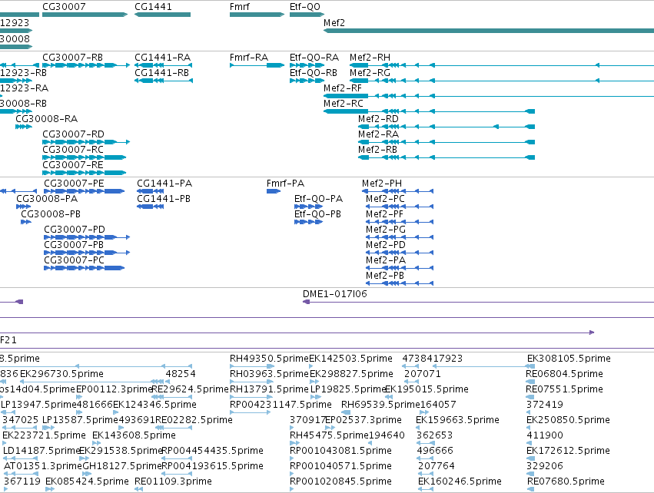Image resolution: width=654 pixels, height=493 pixels.
Task: Click the EK159663.5prime EST label
Action: click(x=457, y=421)
